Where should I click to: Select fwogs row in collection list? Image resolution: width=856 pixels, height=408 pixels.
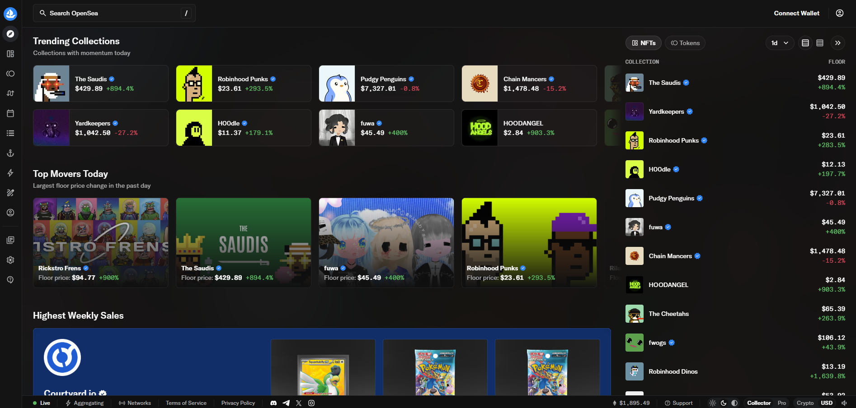pyautogui.click(x=735, y=343)
